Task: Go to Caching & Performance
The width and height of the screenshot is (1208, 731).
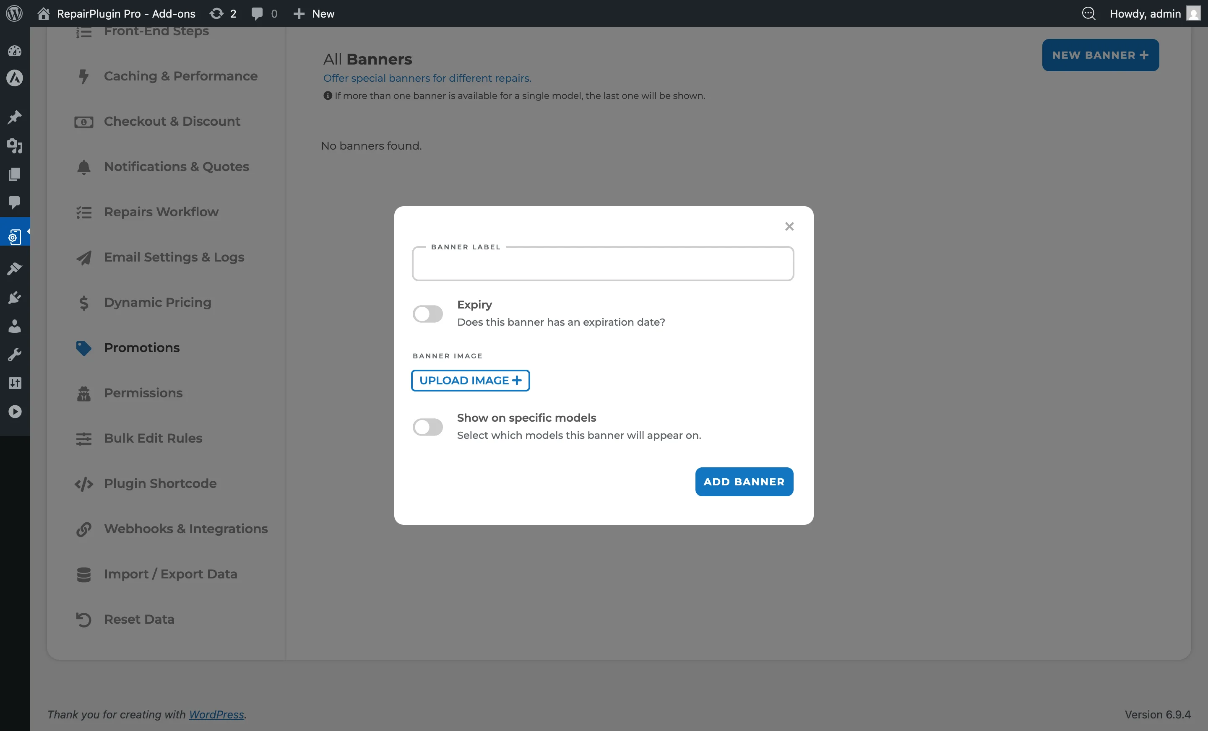Action: 180,76
